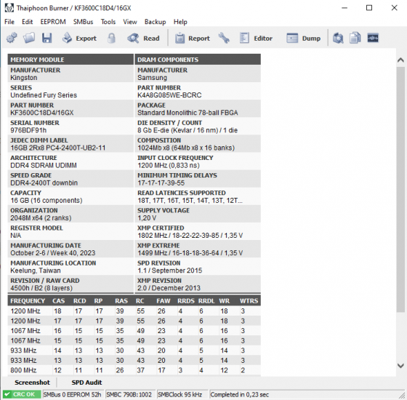This screenshot has height=400, width=407.
Task: Click revision '4500h / B2 (8 layers)'
Action: click(41, 288)
